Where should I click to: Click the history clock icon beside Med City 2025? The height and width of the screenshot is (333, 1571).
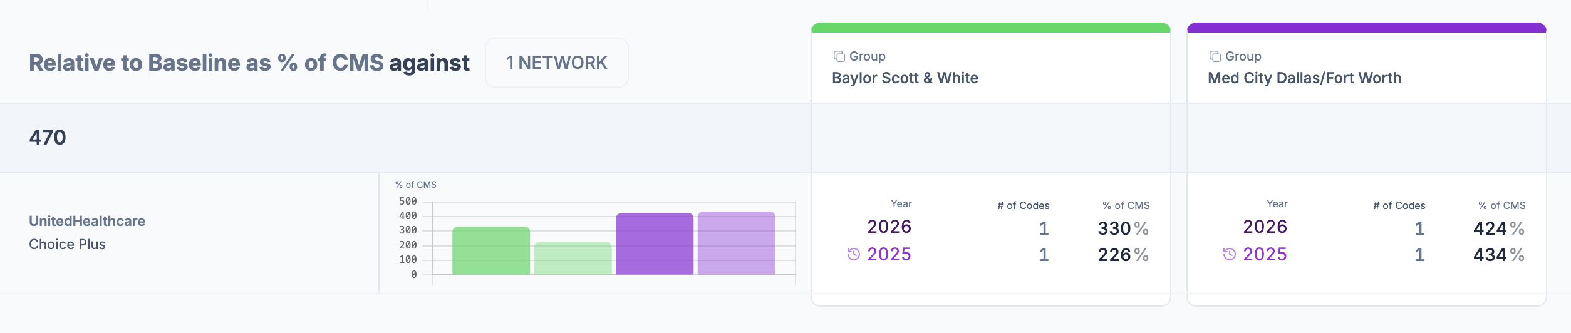coord(1230,254)
